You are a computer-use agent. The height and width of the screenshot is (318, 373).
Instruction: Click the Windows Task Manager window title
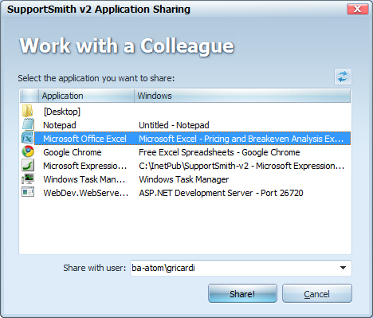184,179
